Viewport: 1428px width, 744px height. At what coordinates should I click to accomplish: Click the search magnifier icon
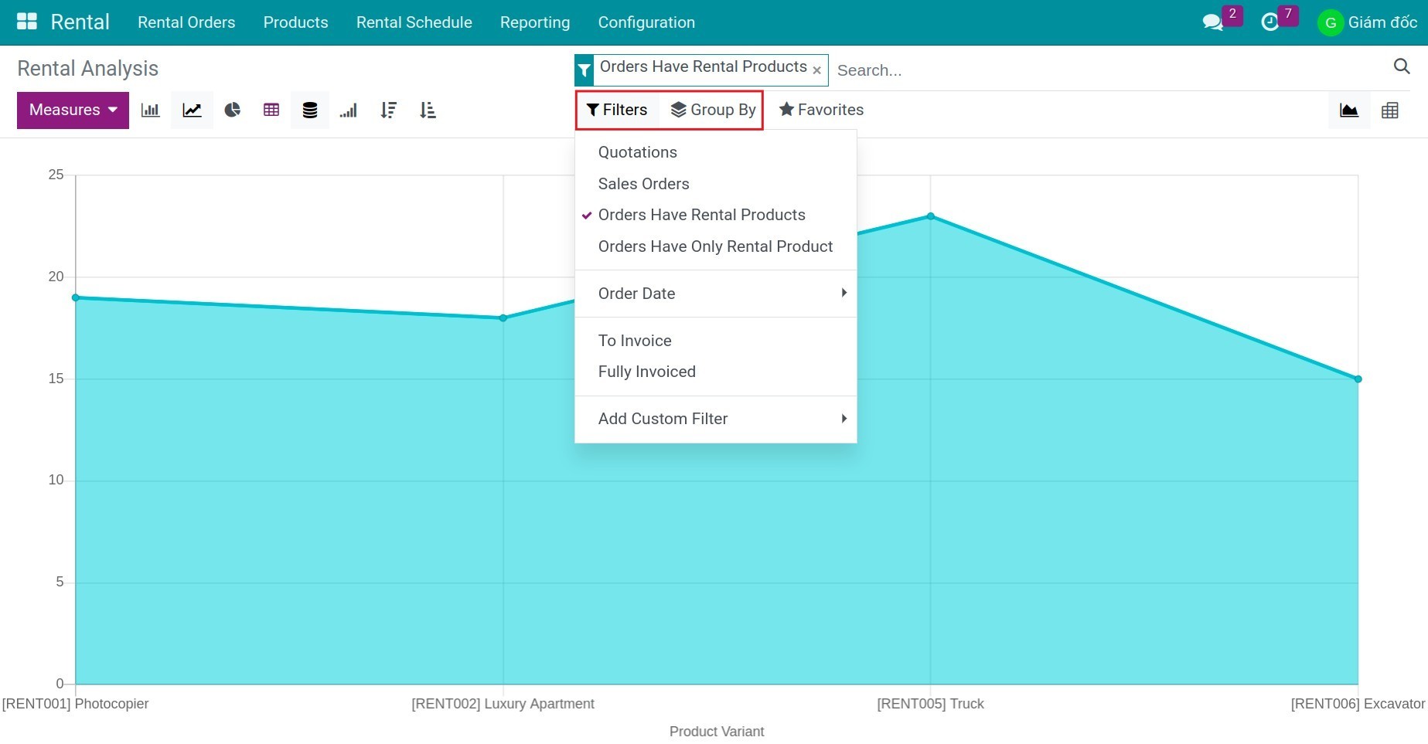[1401, 66]
